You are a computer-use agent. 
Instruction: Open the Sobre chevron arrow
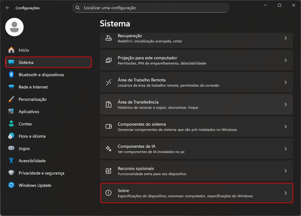[x=285, y=193]
